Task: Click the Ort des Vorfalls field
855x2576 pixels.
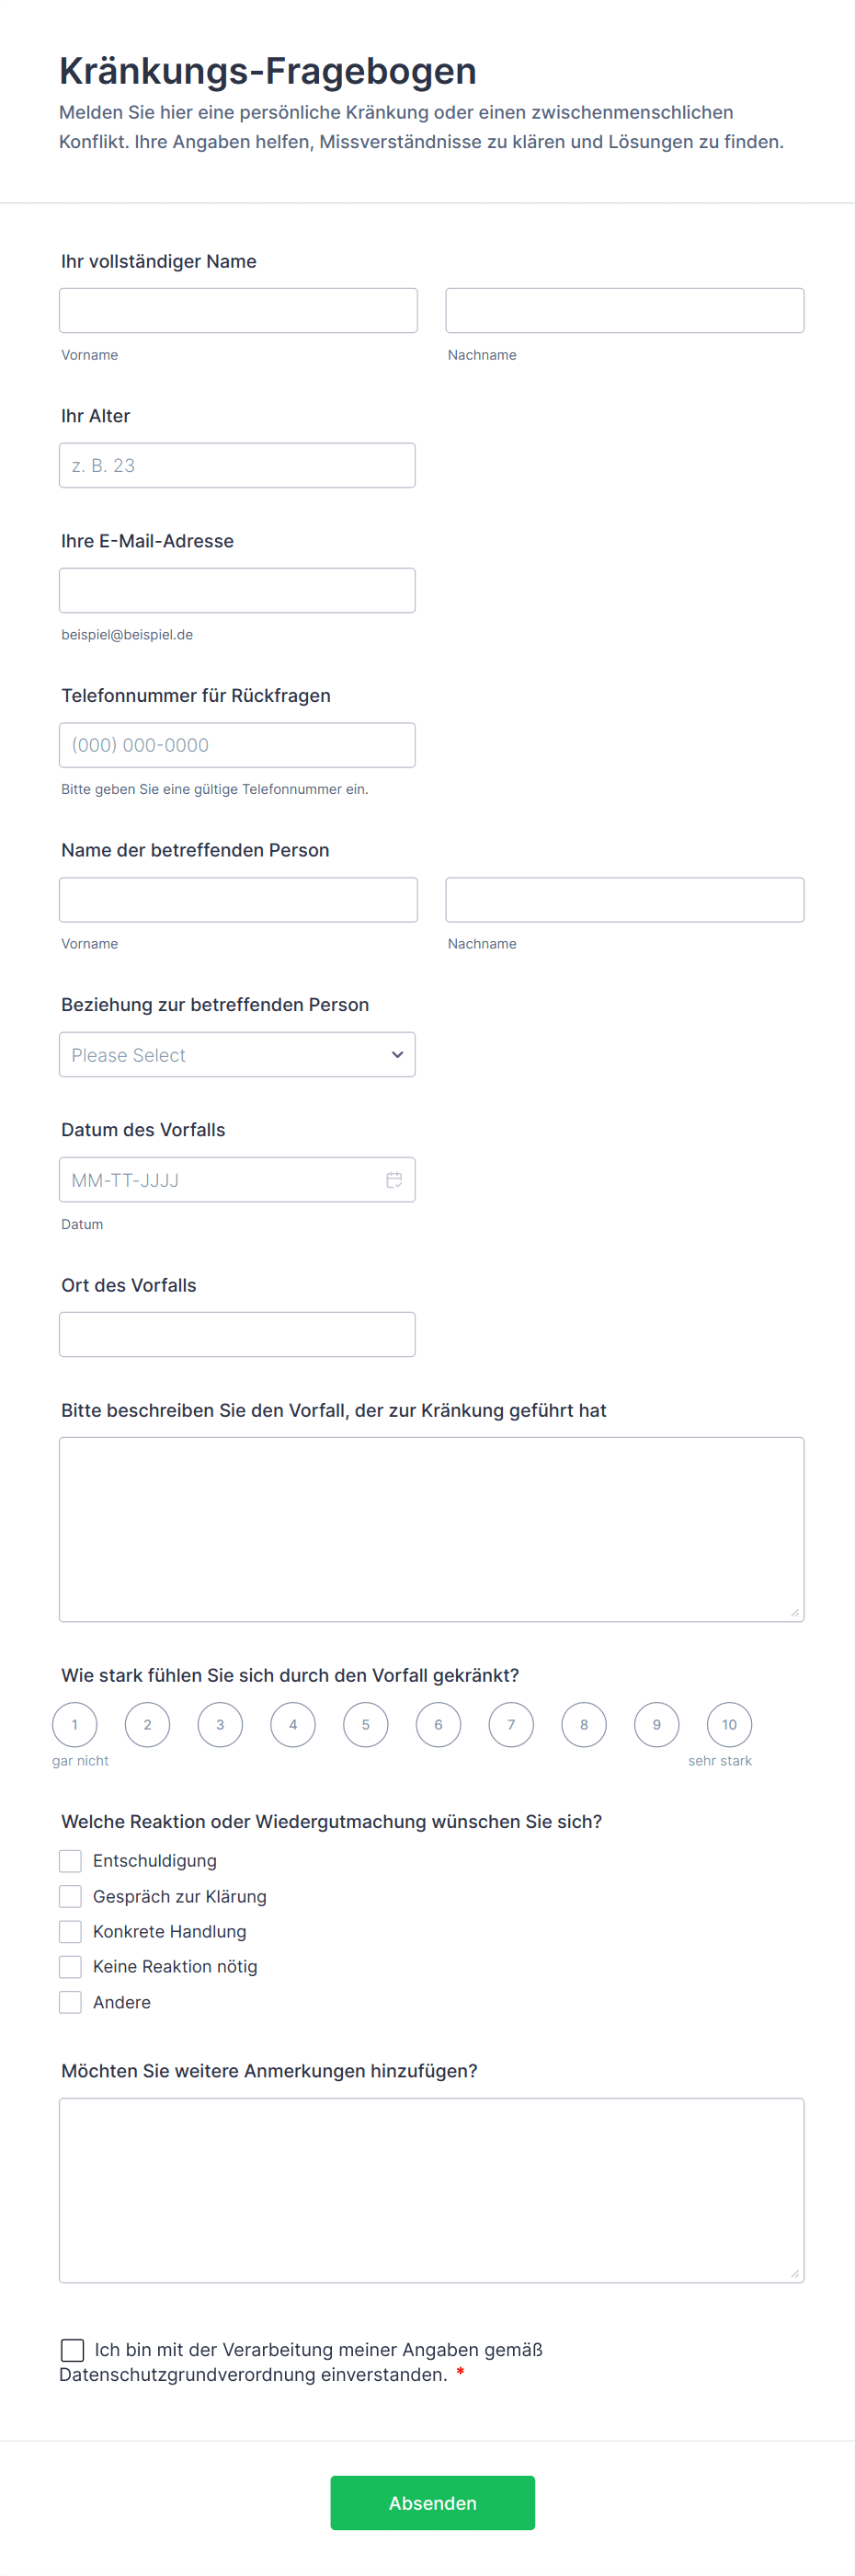Action: tap(236, 1335)
